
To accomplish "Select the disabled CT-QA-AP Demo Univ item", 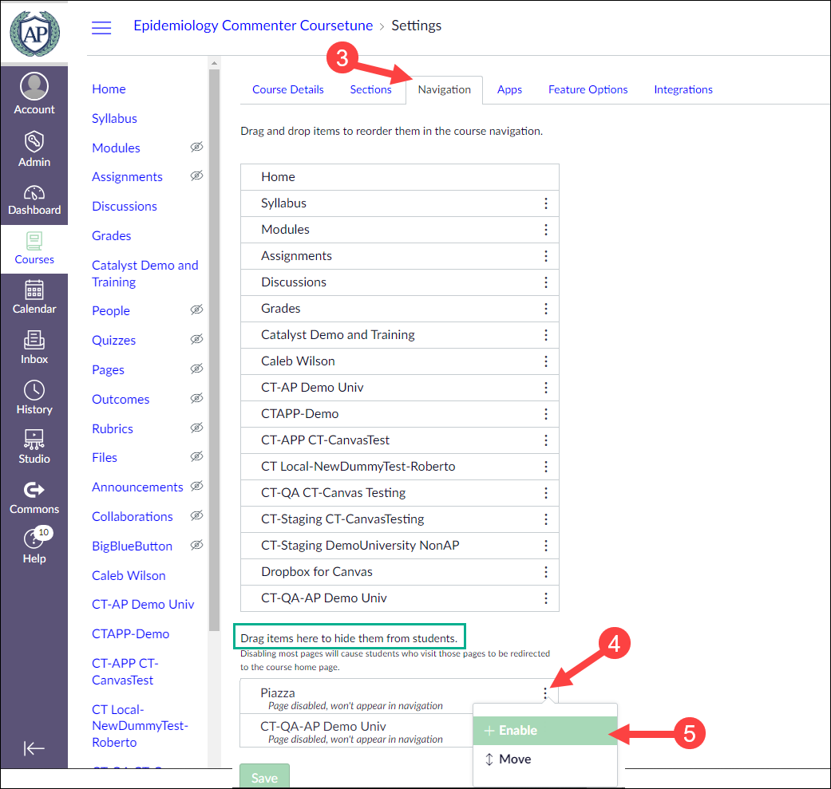I will pos(357,731).
